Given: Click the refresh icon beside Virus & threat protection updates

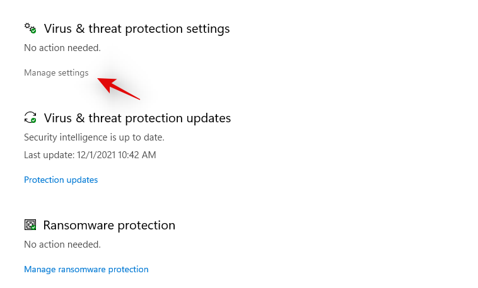Looking at the screenshot, I should click(29, 117).
